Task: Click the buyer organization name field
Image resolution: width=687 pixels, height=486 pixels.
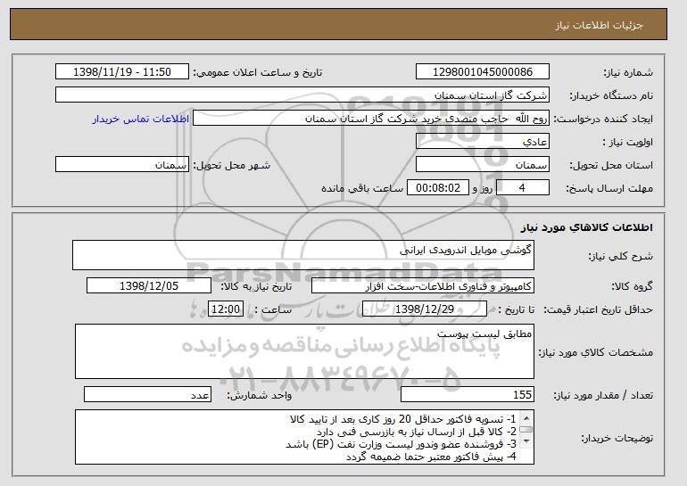Action: [x=302, y=95]
